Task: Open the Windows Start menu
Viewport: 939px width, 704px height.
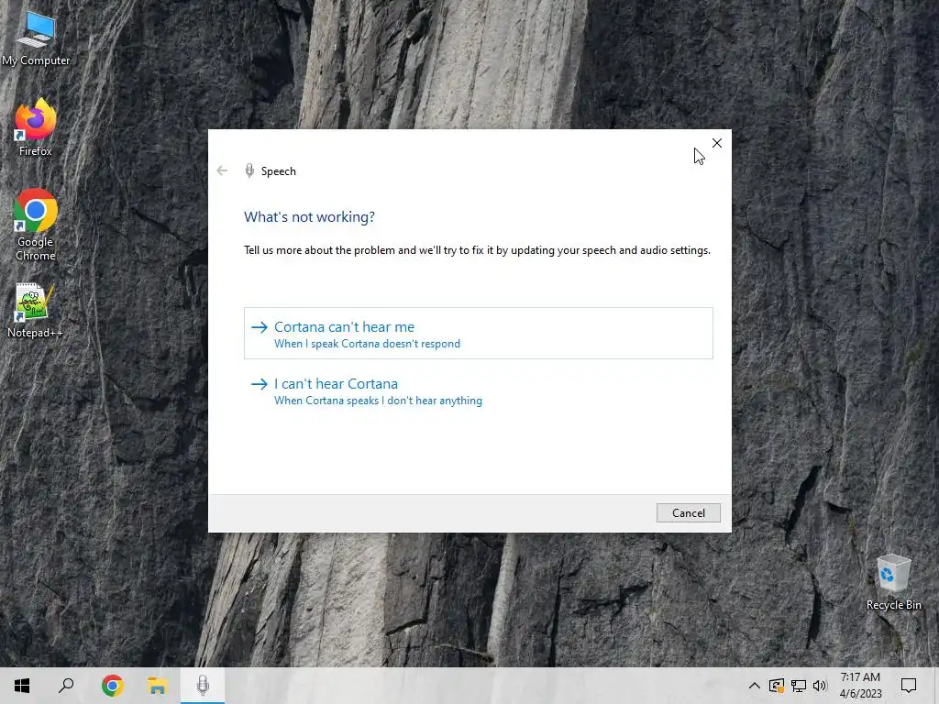Action: pos(22,686)
